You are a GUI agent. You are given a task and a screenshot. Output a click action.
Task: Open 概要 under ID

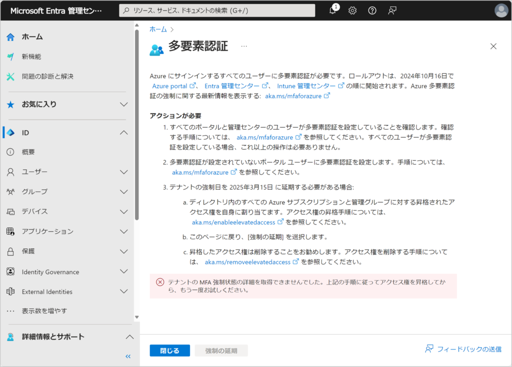(28, 152)
